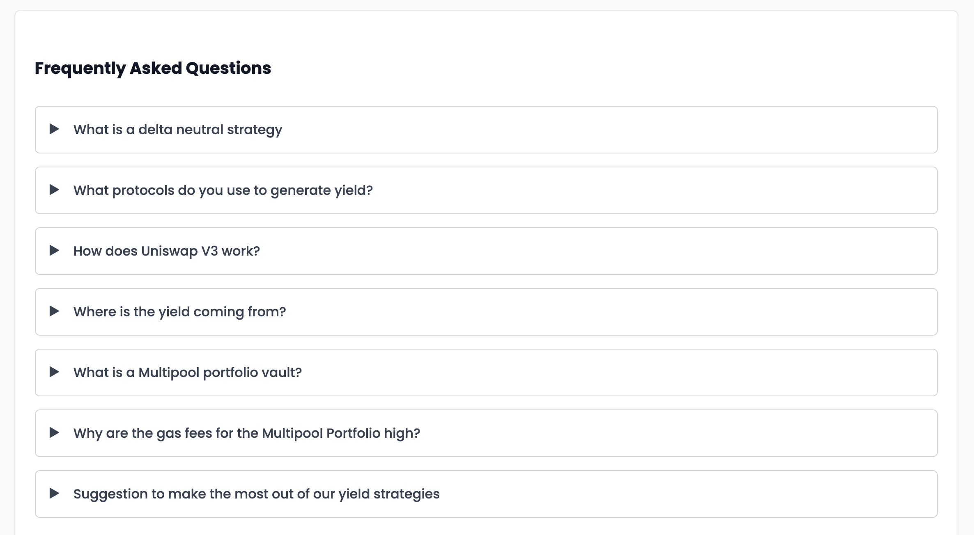The width and height of the screenshot is (974, 535).
Task: Expand the delta neutral strategy arrow
Action: [54, 129]
